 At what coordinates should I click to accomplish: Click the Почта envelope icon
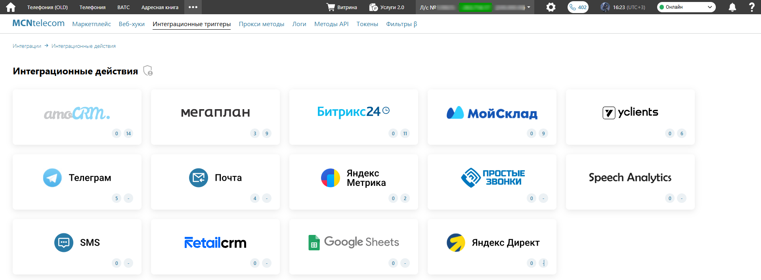199,178
